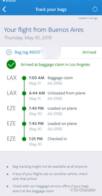This screenshot has width=102, height=196.
Task: Tap the baggage service office note
Action: pyautogui.click(x=50, y=189)
